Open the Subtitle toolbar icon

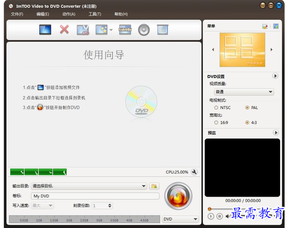click(125, 30)
